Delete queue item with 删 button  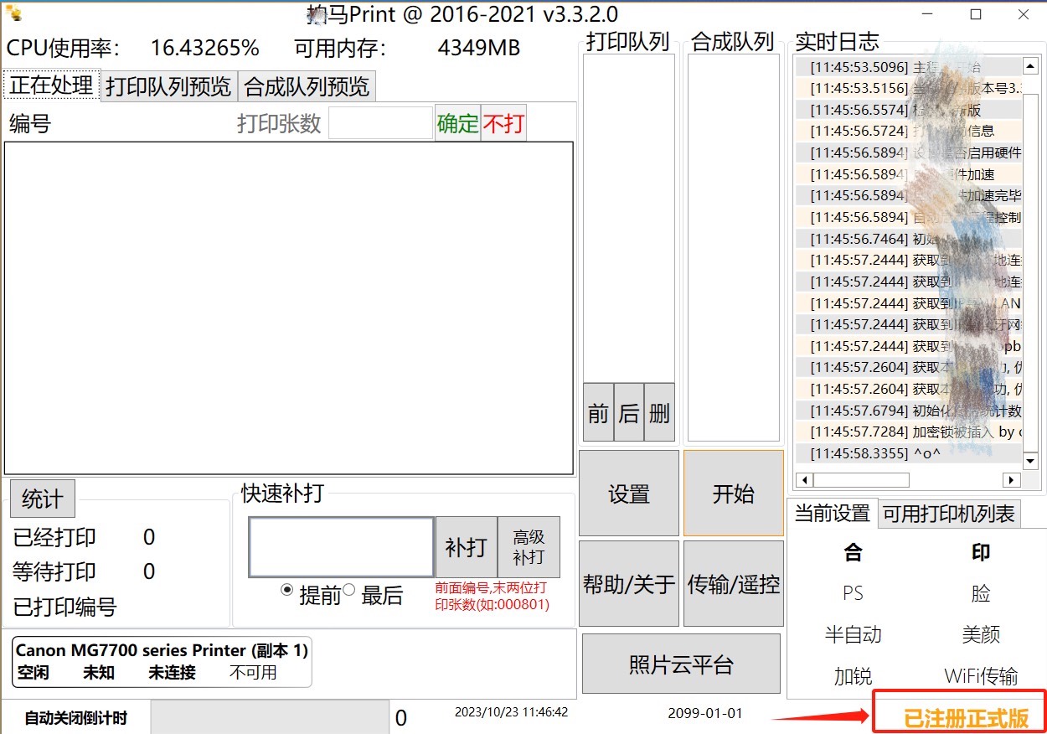pos(659,413)
